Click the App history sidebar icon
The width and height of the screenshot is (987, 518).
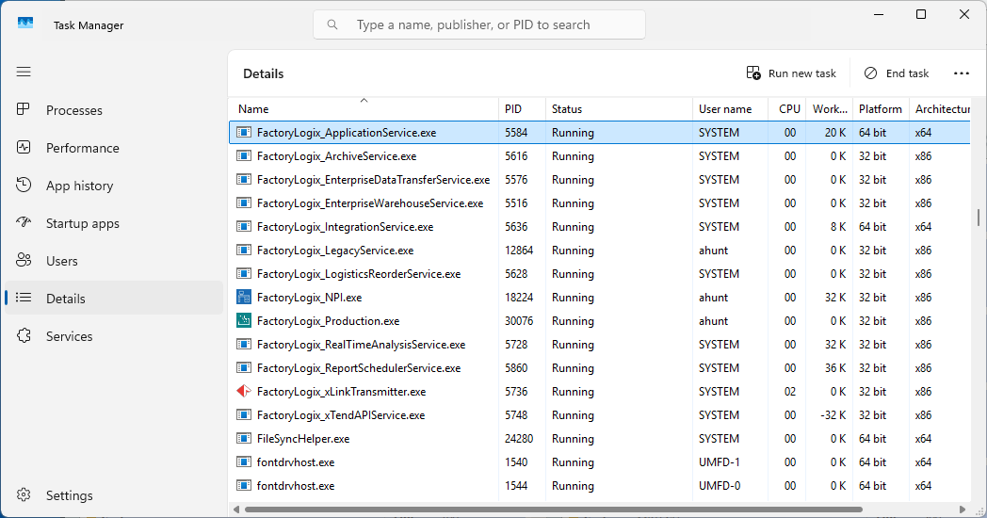(24, 185)
